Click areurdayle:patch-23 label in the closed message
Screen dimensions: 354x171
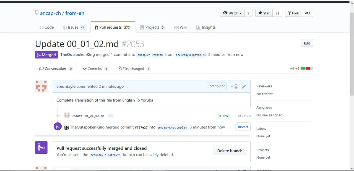coord(105,155)
